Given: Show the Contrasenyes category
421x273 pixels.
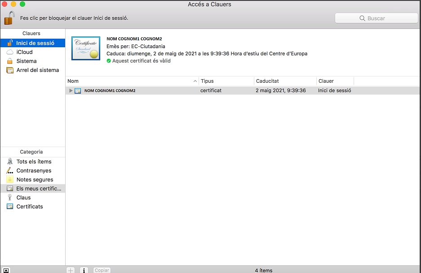Looking at the screenshot, I should click(34, 171).
